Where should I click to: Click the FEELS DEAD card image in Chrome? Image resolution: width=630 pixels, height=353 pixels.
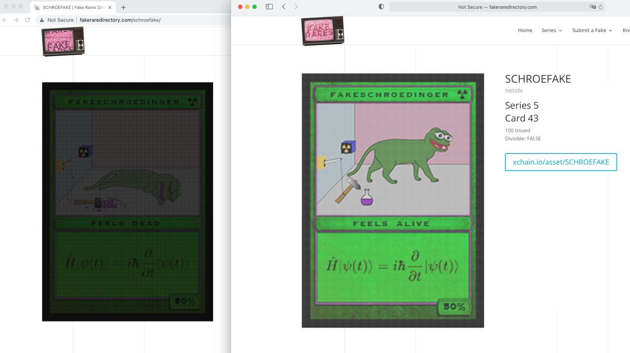[127, 202]
